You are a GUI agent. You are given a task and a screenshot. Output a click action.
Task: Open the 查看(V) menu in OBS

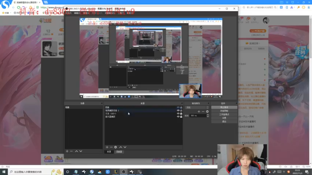[x=86, y=13]
